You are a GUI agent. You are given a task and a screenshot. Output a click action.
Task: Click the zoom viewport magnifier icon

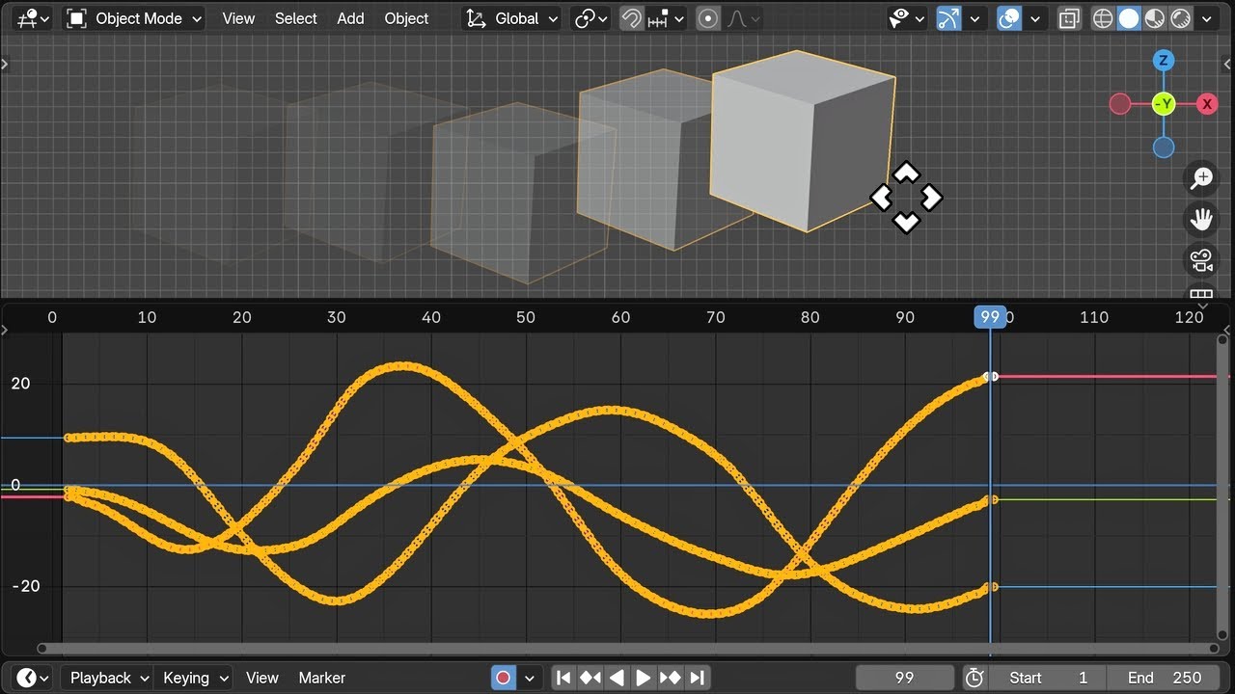(x=1201, y=178)
